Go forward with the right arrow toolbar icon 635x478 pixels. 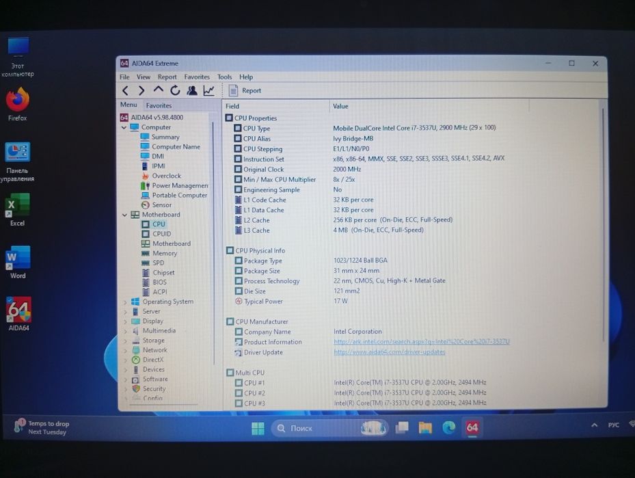(x=141, y=91)
